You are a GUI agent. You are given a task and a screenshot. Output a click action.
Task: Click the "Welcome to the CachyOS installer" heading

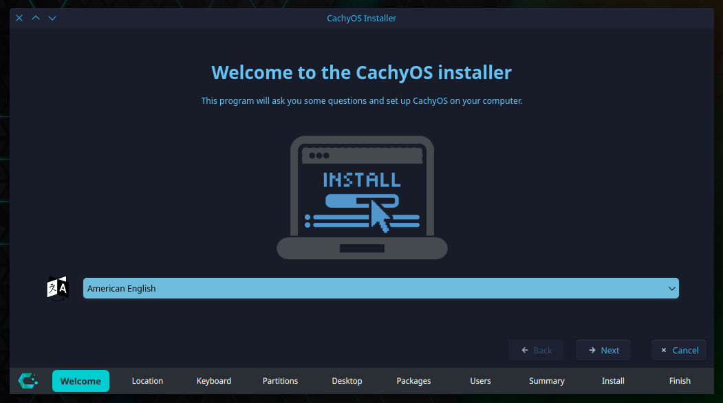click(x=362, y=72)
